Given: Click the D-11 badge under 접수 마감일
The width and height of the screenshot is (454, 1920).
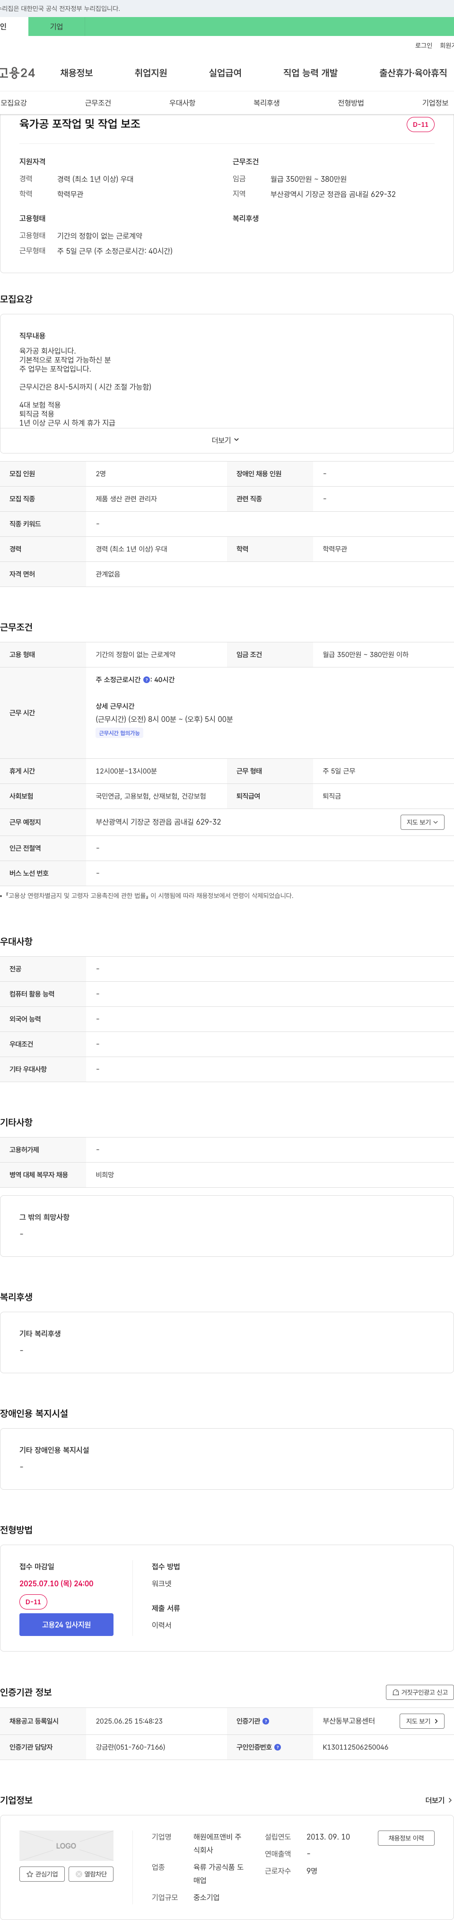Looking at the screenshot, I should [x=34, y=1602].
